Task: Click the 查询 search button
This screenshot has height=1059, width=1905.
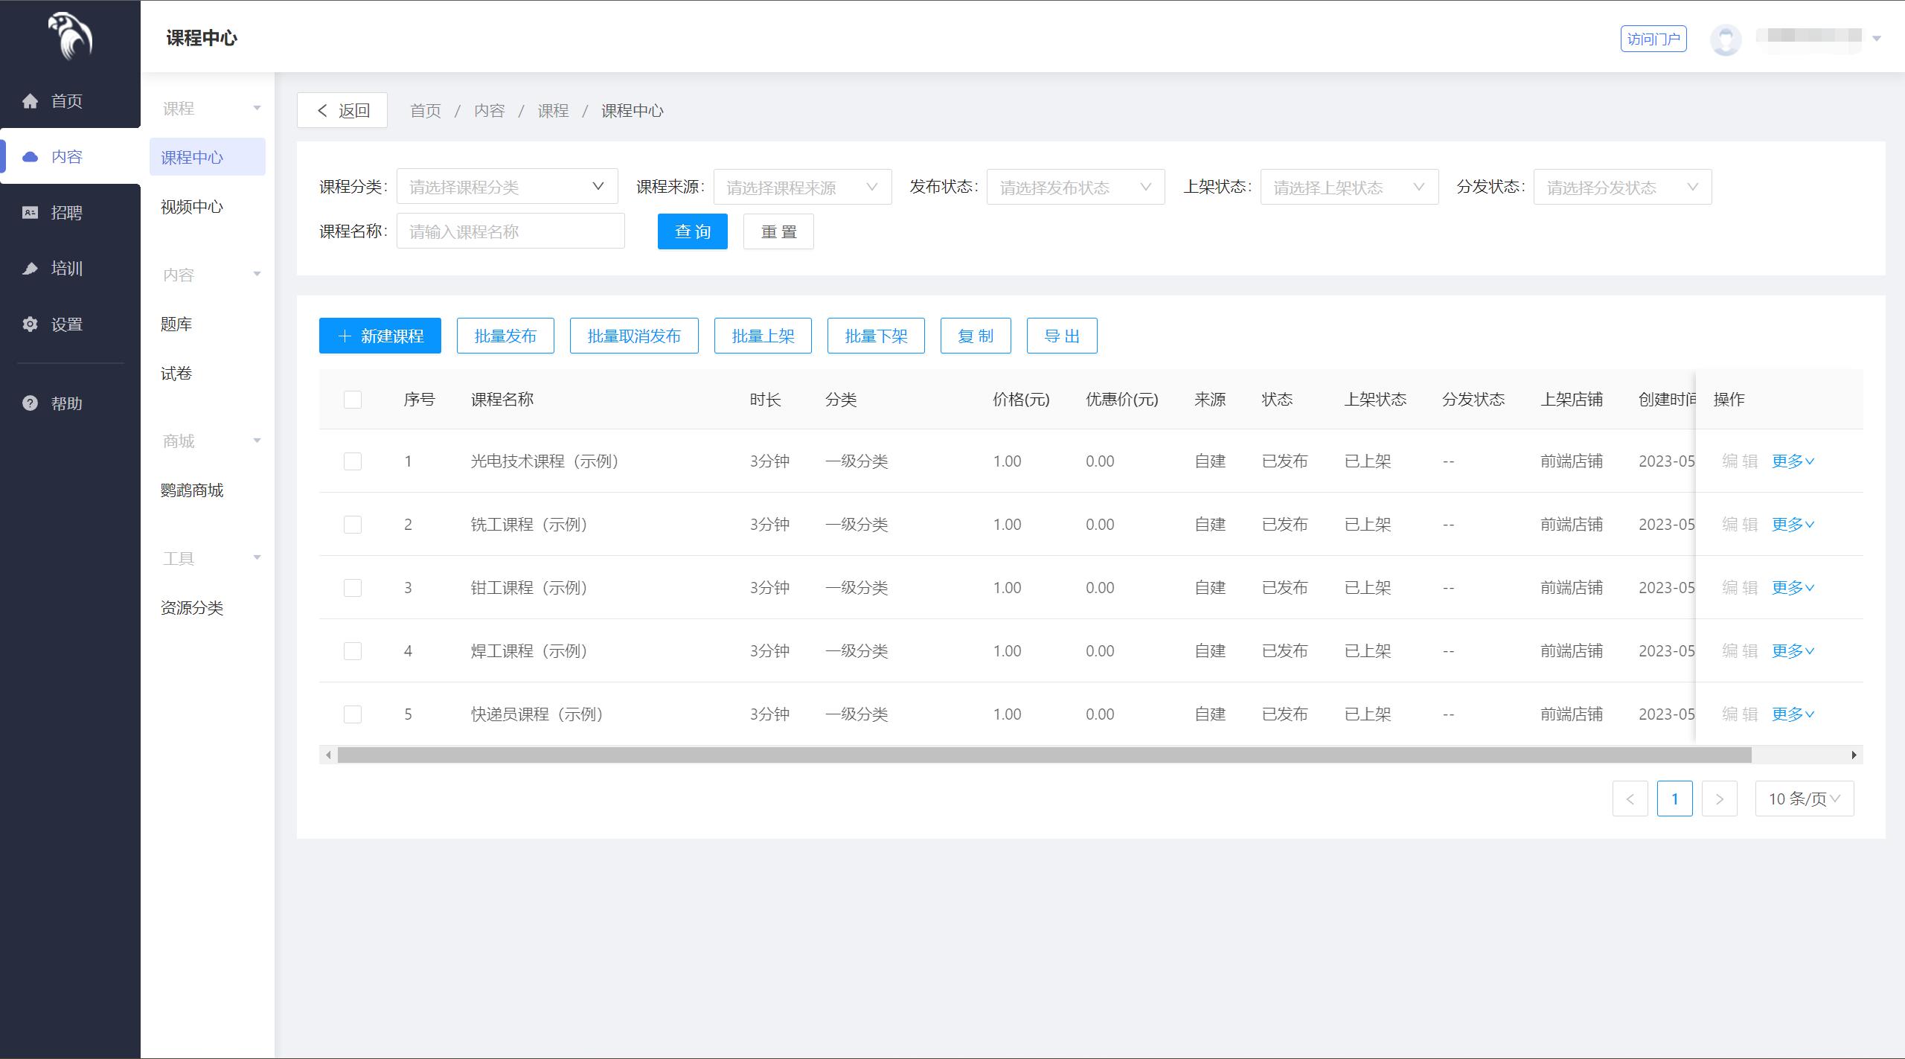Action: pyautogui.click(x=691, y=231)
